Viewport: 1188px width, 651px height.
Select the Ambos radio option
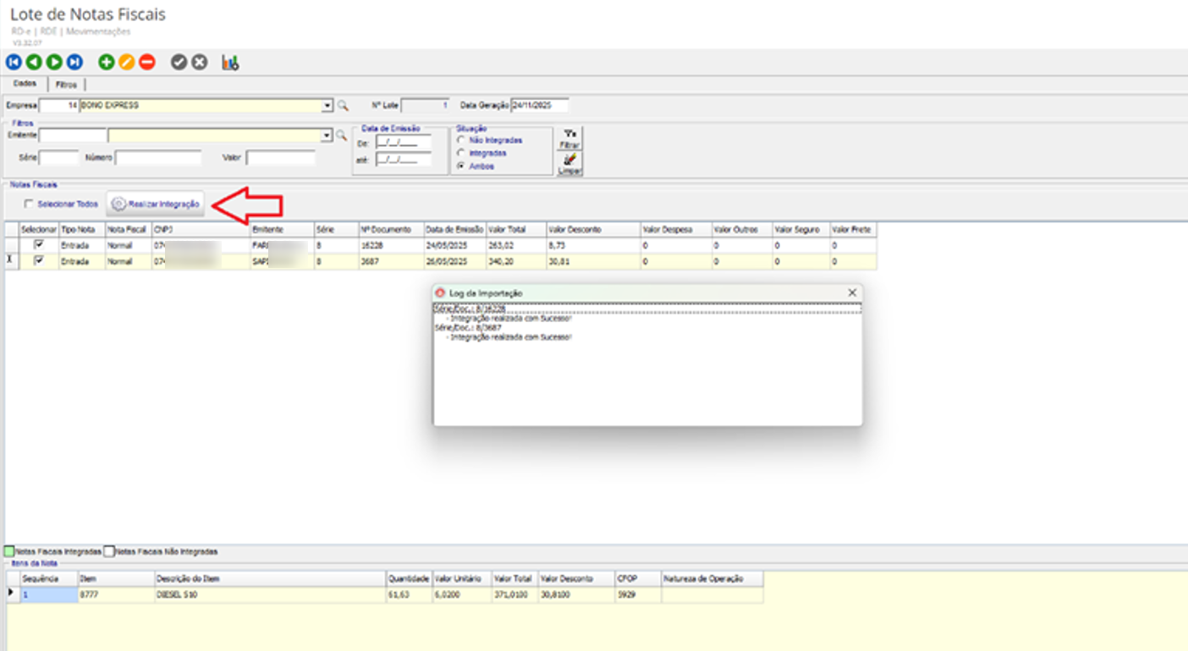461,167
